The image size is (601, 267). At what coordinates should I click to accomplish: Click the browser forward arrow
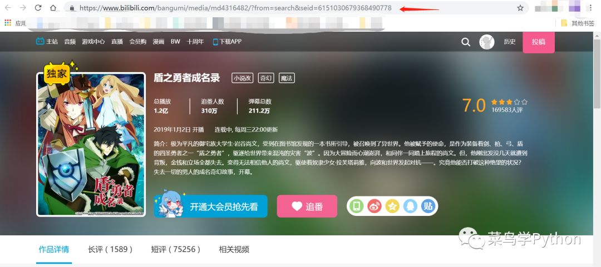coord(23,8)
